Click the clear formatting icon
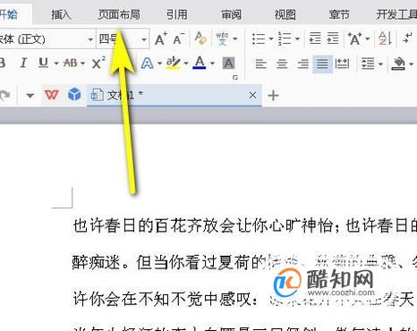Image resolution: width=417 pixels, height=331 pixels. click(200, 38)
